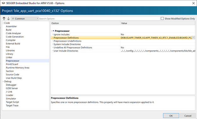Select Loader category
This screenshot has width=197, height=119.
click(9, 95)
